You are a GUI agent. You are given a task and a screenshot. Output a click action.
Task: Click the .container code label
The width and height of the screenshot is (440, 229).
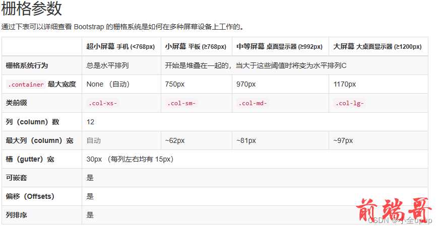(26, 85)
